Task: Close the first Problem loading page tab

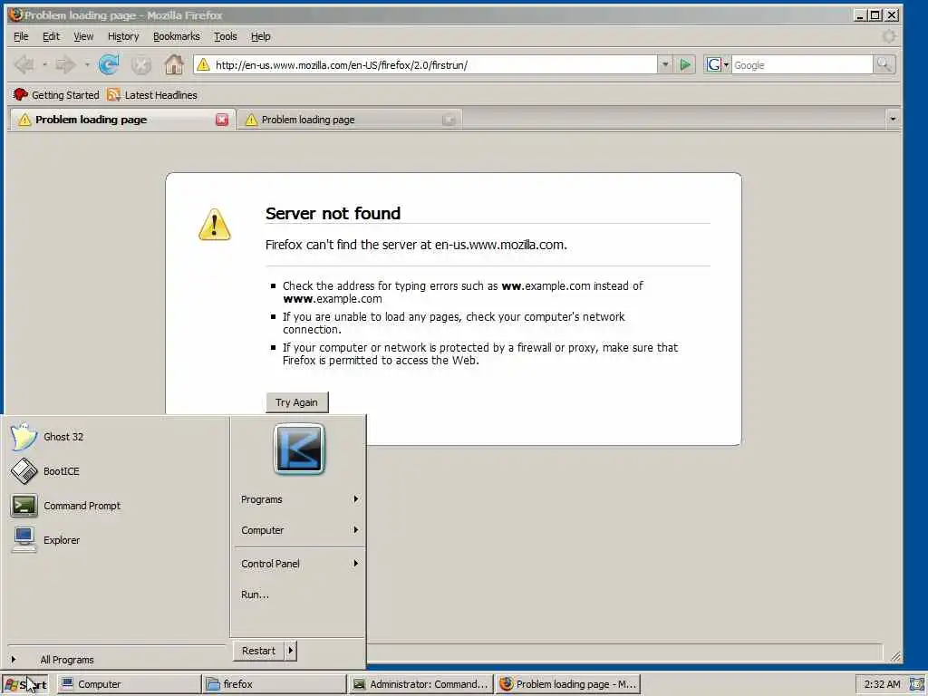Action: coord(222,120)
